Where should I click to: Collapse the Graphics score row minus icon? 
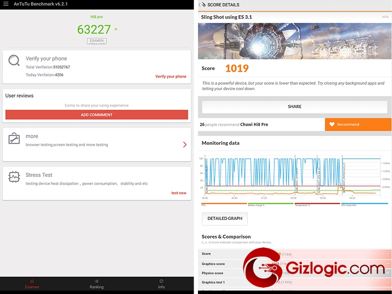(388, 264)
